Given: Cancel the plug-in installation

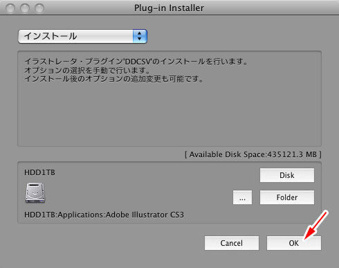Looking at the screenshot, I should click(232, 243).
